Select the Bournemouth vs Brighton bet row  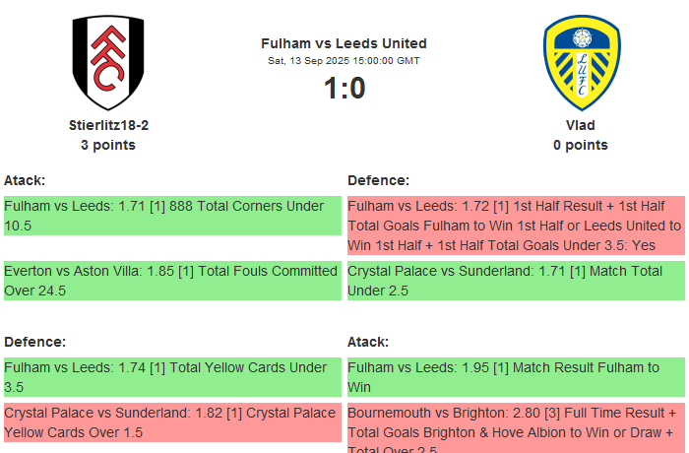coord(516,430)
